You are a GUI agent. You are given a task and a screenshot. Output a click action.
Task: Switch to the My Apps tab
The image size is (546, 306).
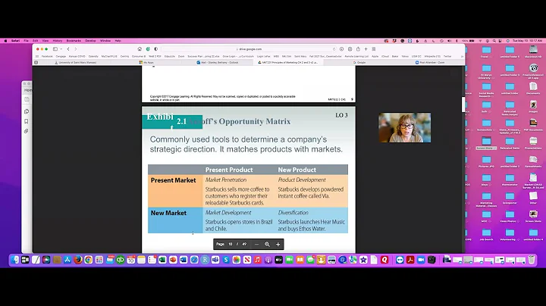(146, 63)
